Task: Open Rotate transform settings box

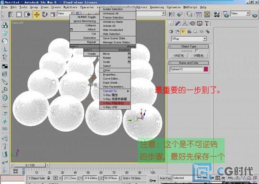Action: point(129,58)
